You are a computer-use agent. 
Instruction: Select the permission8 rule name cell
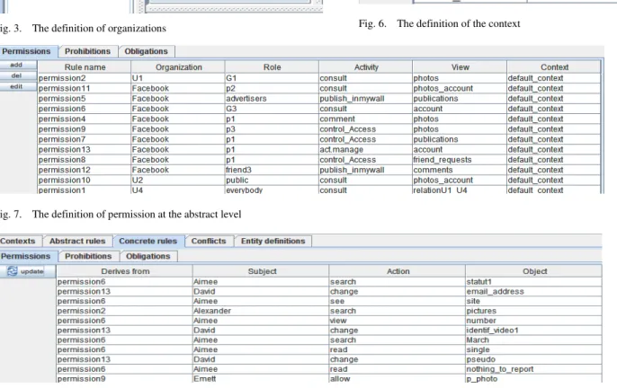coord(85,160)
